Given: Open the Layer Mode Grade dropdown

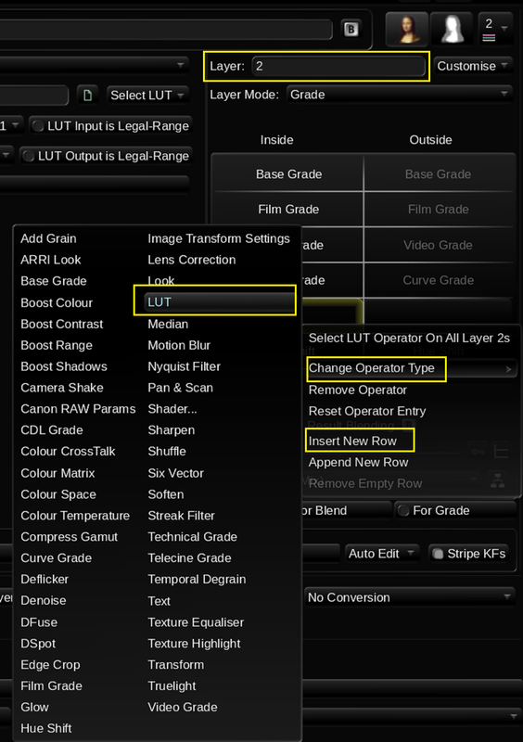Looking at the screenshot, I should [x=399, y=95].
